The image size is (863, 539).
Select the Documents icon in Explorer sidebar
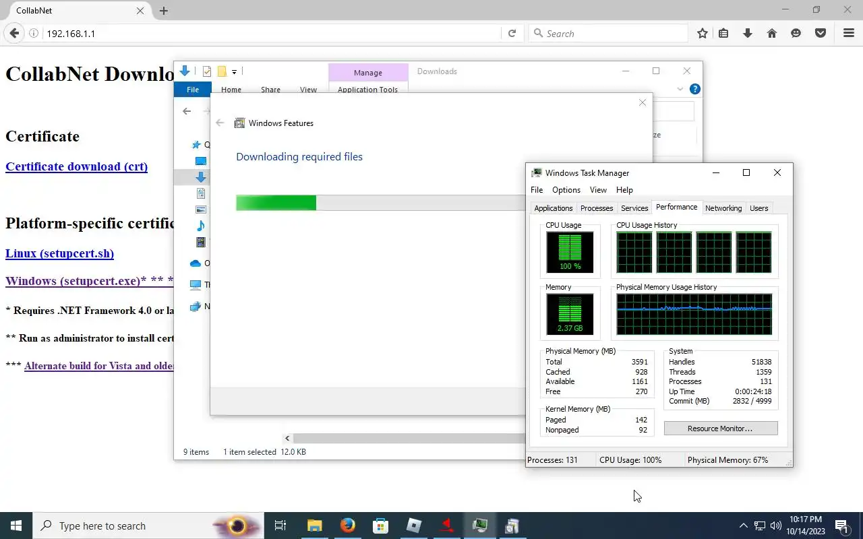pos(200,193)
